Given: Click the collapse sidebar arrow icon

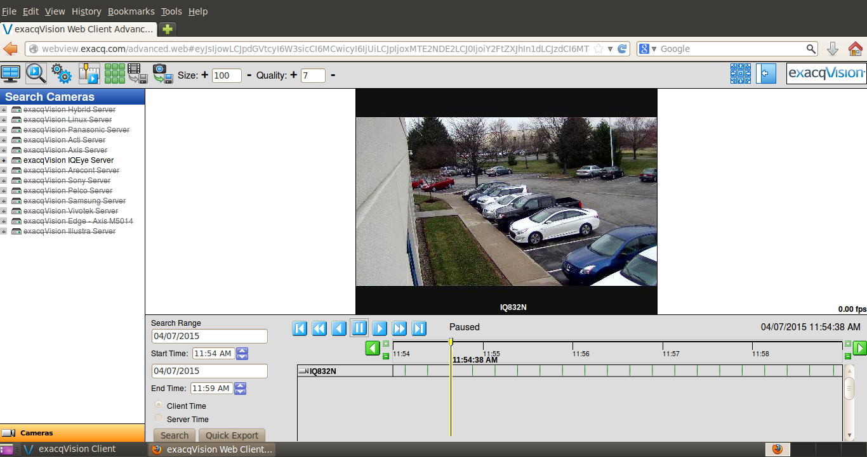Looking at the screenshot, I should (x=765, y=74).
